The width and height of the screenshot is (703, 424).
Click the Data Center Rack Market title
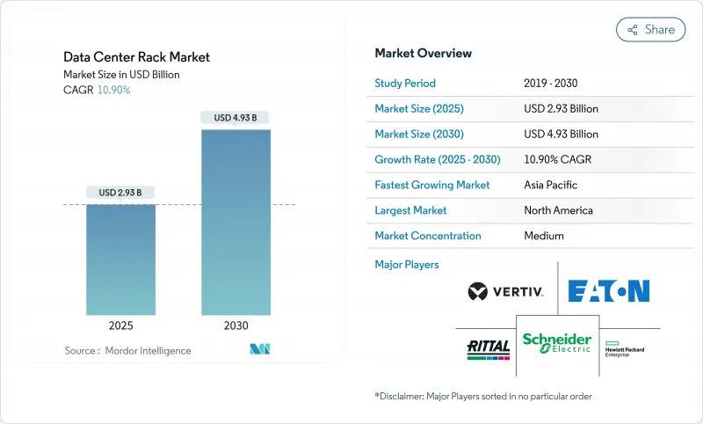136,57
